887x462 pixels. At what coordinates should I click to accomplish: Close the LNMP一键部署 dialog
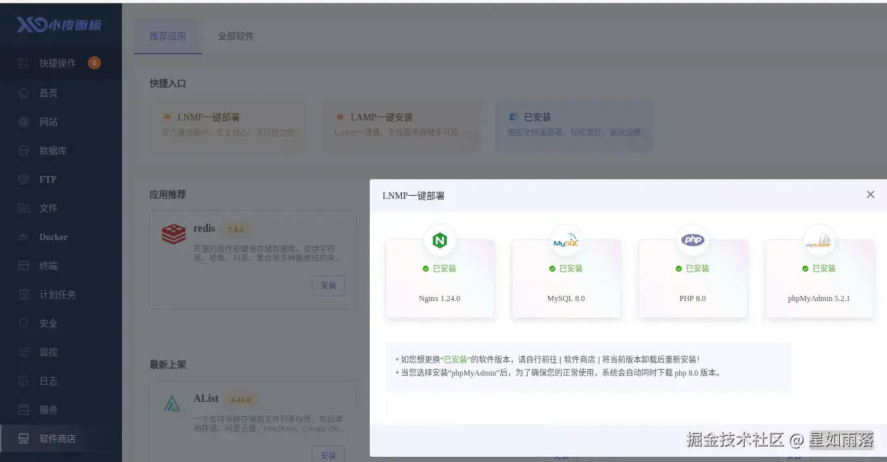[870, 194]
